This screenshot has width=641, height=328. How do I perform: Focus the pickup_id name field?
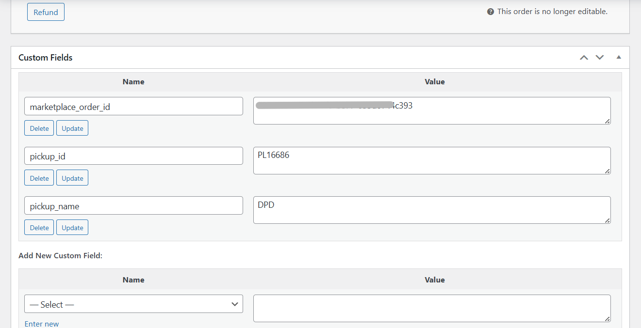pyautogui.click(x=133, y=156)
